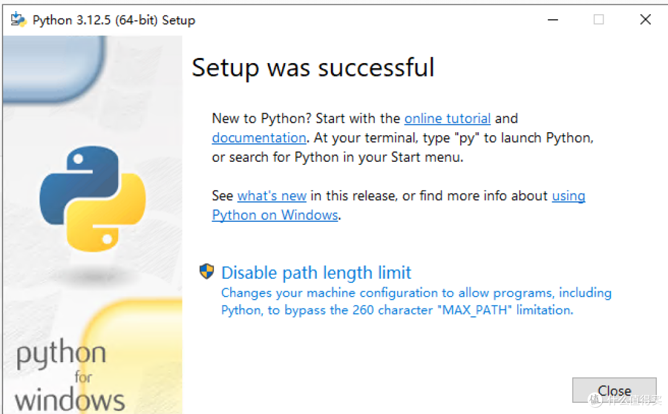Open the documentation link
Image resolution: width=668 pixels, height=414 pixels.
pos(259,138)
